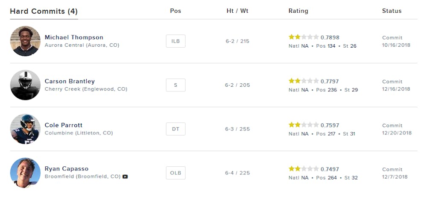This screenshot has width=427, height=202.
Task: Select the Hard Commits (4) tab
Action: [44, 11]
